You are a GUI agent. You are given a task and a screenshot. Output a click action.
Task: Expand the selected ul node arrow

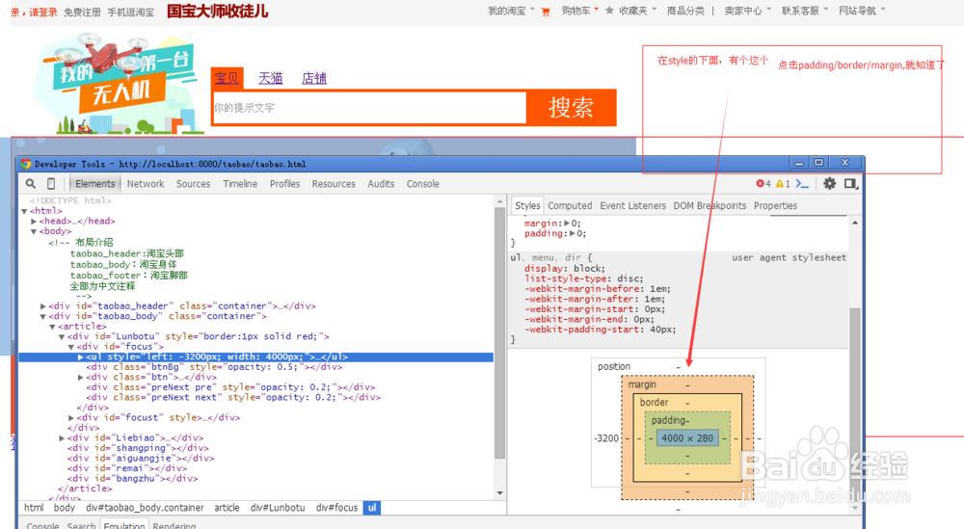tap(81, 357)
